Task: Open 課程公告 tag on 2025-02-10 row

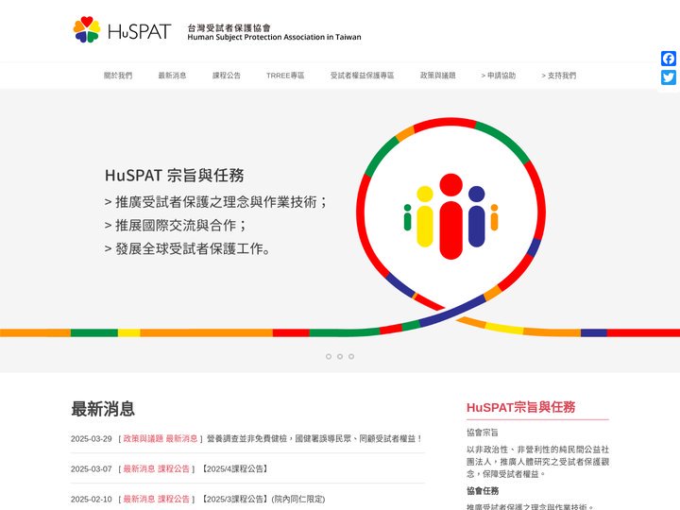Action: tap(174, 500)
